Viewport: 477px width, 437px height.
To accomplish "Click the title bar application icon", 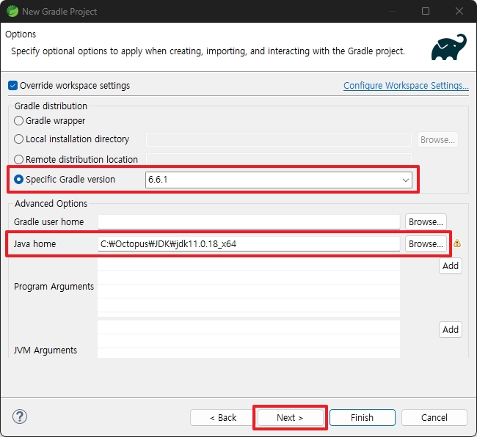I will [x=12, y=11].
